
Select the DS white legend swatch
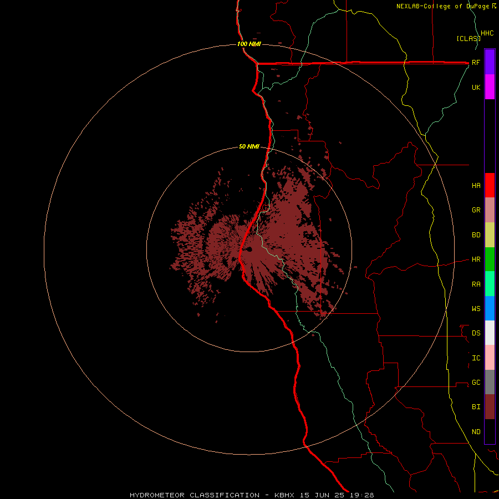pyautogui.click(x=490, y=333)
